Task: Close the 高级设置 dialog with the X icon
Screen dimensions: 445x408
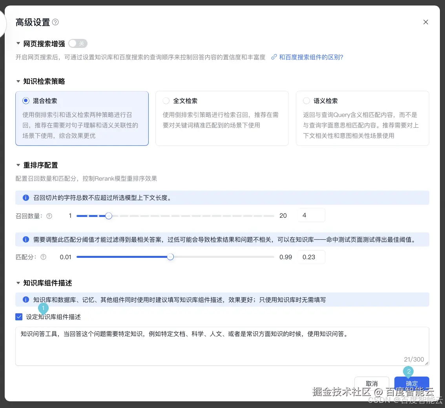Action: [x=426, y=22]
